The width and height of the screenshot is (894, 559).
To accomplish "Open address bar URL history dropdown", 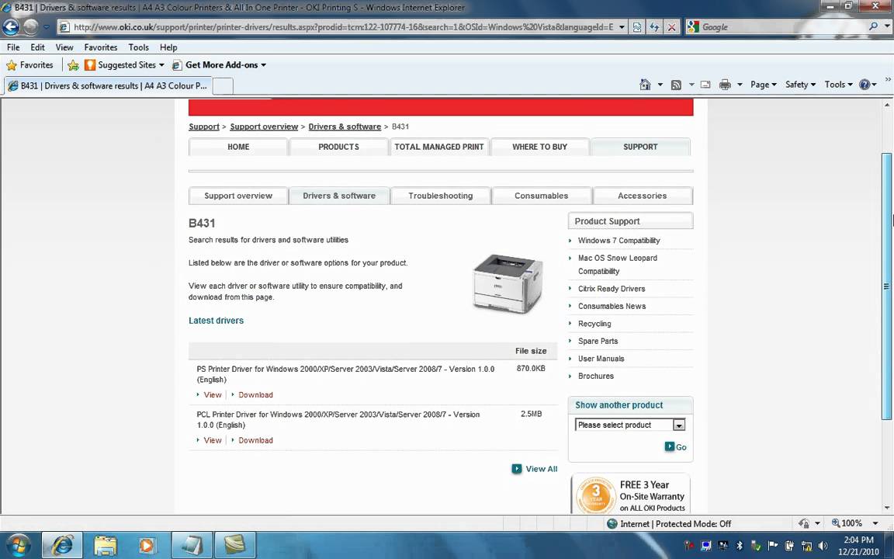I will (622, 27).
